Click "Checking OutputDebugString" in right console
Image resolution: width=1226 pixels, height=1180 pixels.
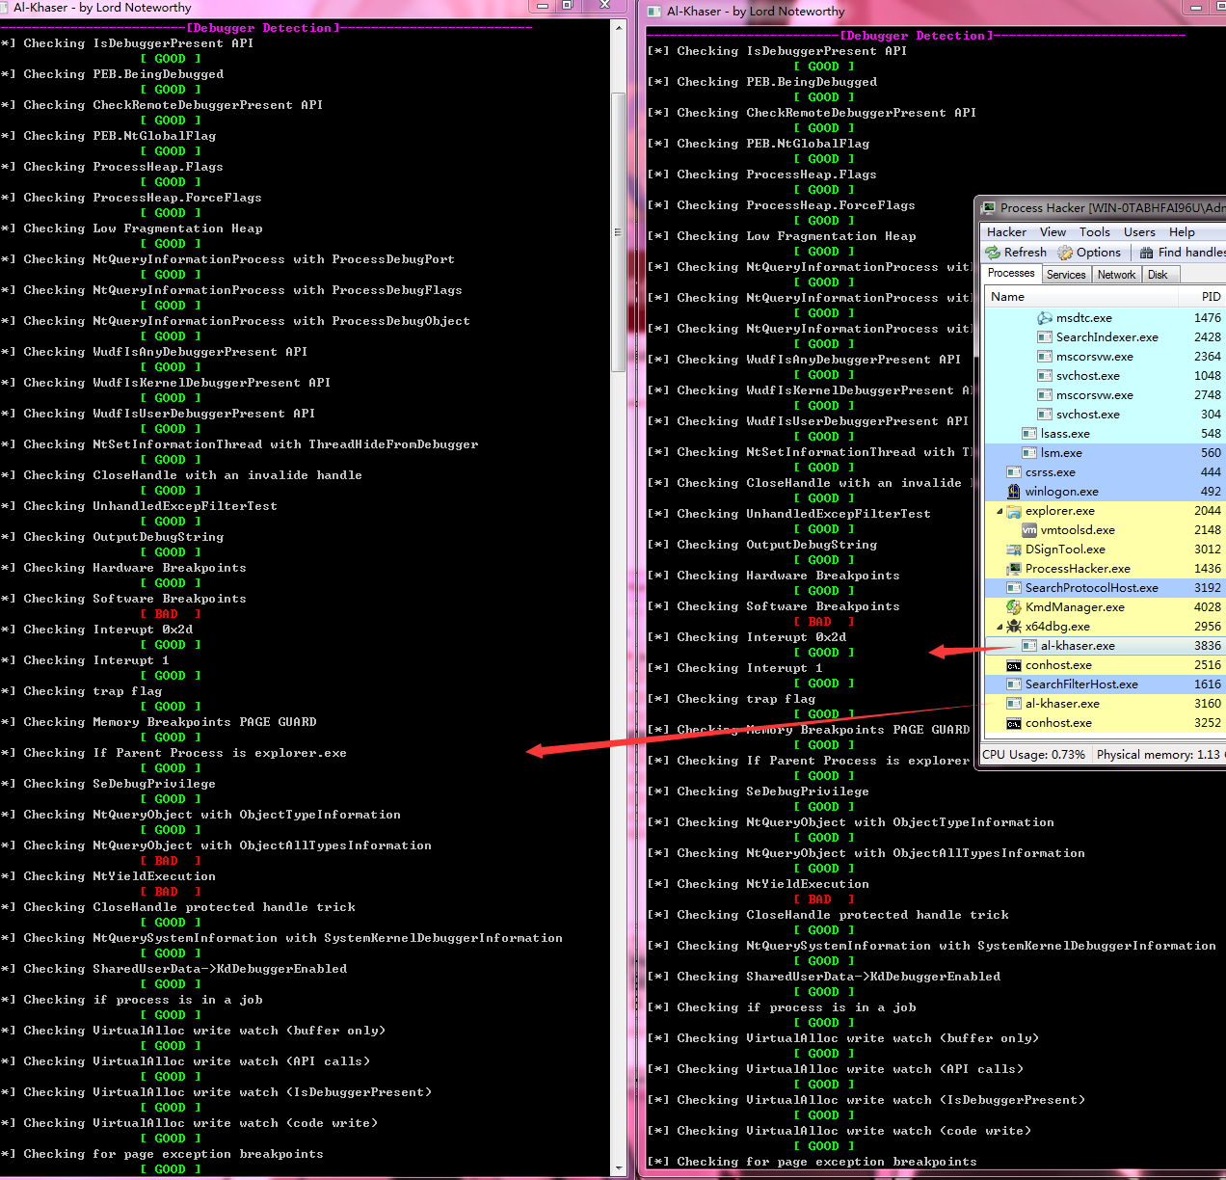(777, 545)
